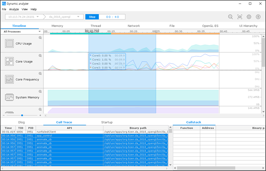Viewport: 266px width, 171px height.
Task: Click the timeline zoom slider handle
Action: (x=22, y=115)
